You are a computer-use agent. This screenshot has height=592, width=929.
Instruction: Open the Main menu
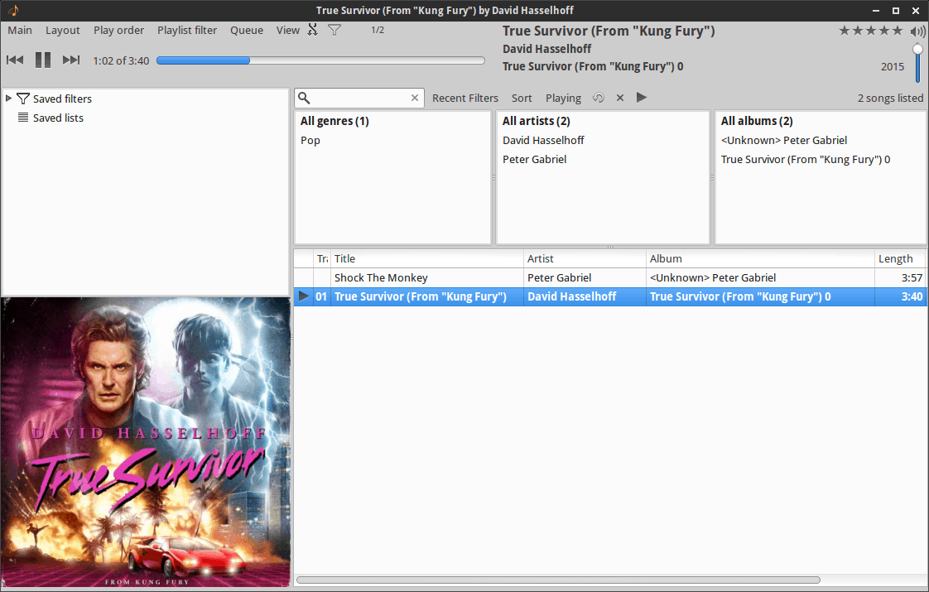(x=20, y=31)
